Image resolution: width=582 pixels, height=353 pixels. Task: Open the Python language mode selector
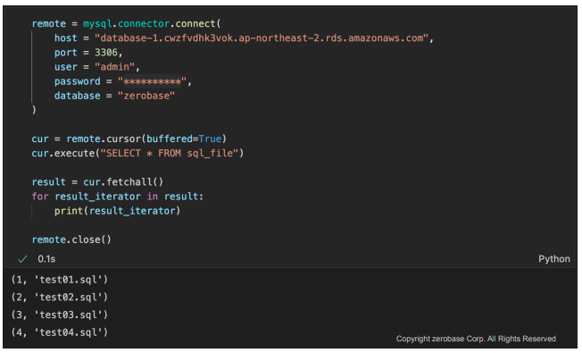click(553, 259)
